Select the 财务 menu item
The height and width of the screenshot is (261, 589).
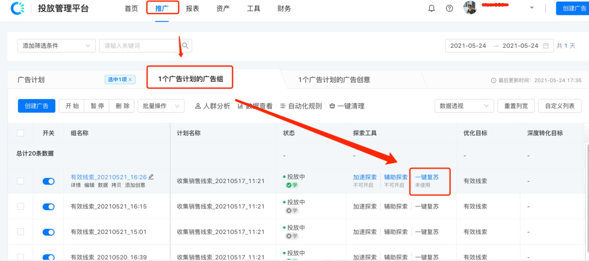point(284,8)
